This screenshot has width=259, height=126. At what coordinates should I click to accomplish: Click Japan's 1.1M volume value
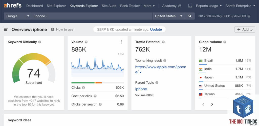[239, 77]
